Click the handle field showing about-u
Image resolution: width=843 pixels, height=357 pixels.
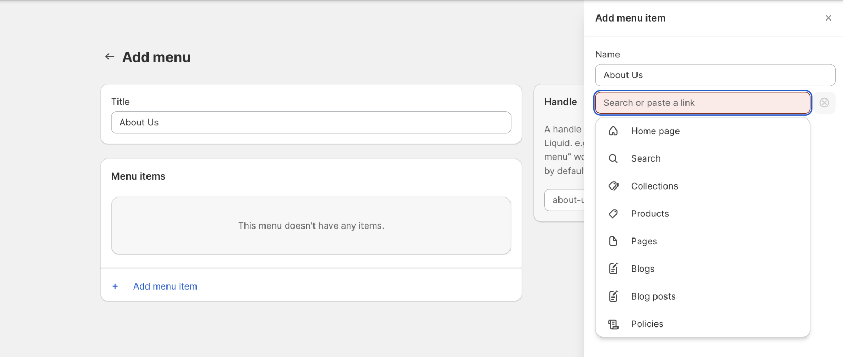(564, 200)
